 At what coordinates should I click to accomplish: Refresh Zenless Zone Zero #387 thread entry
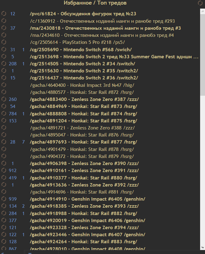coord(4,99)
